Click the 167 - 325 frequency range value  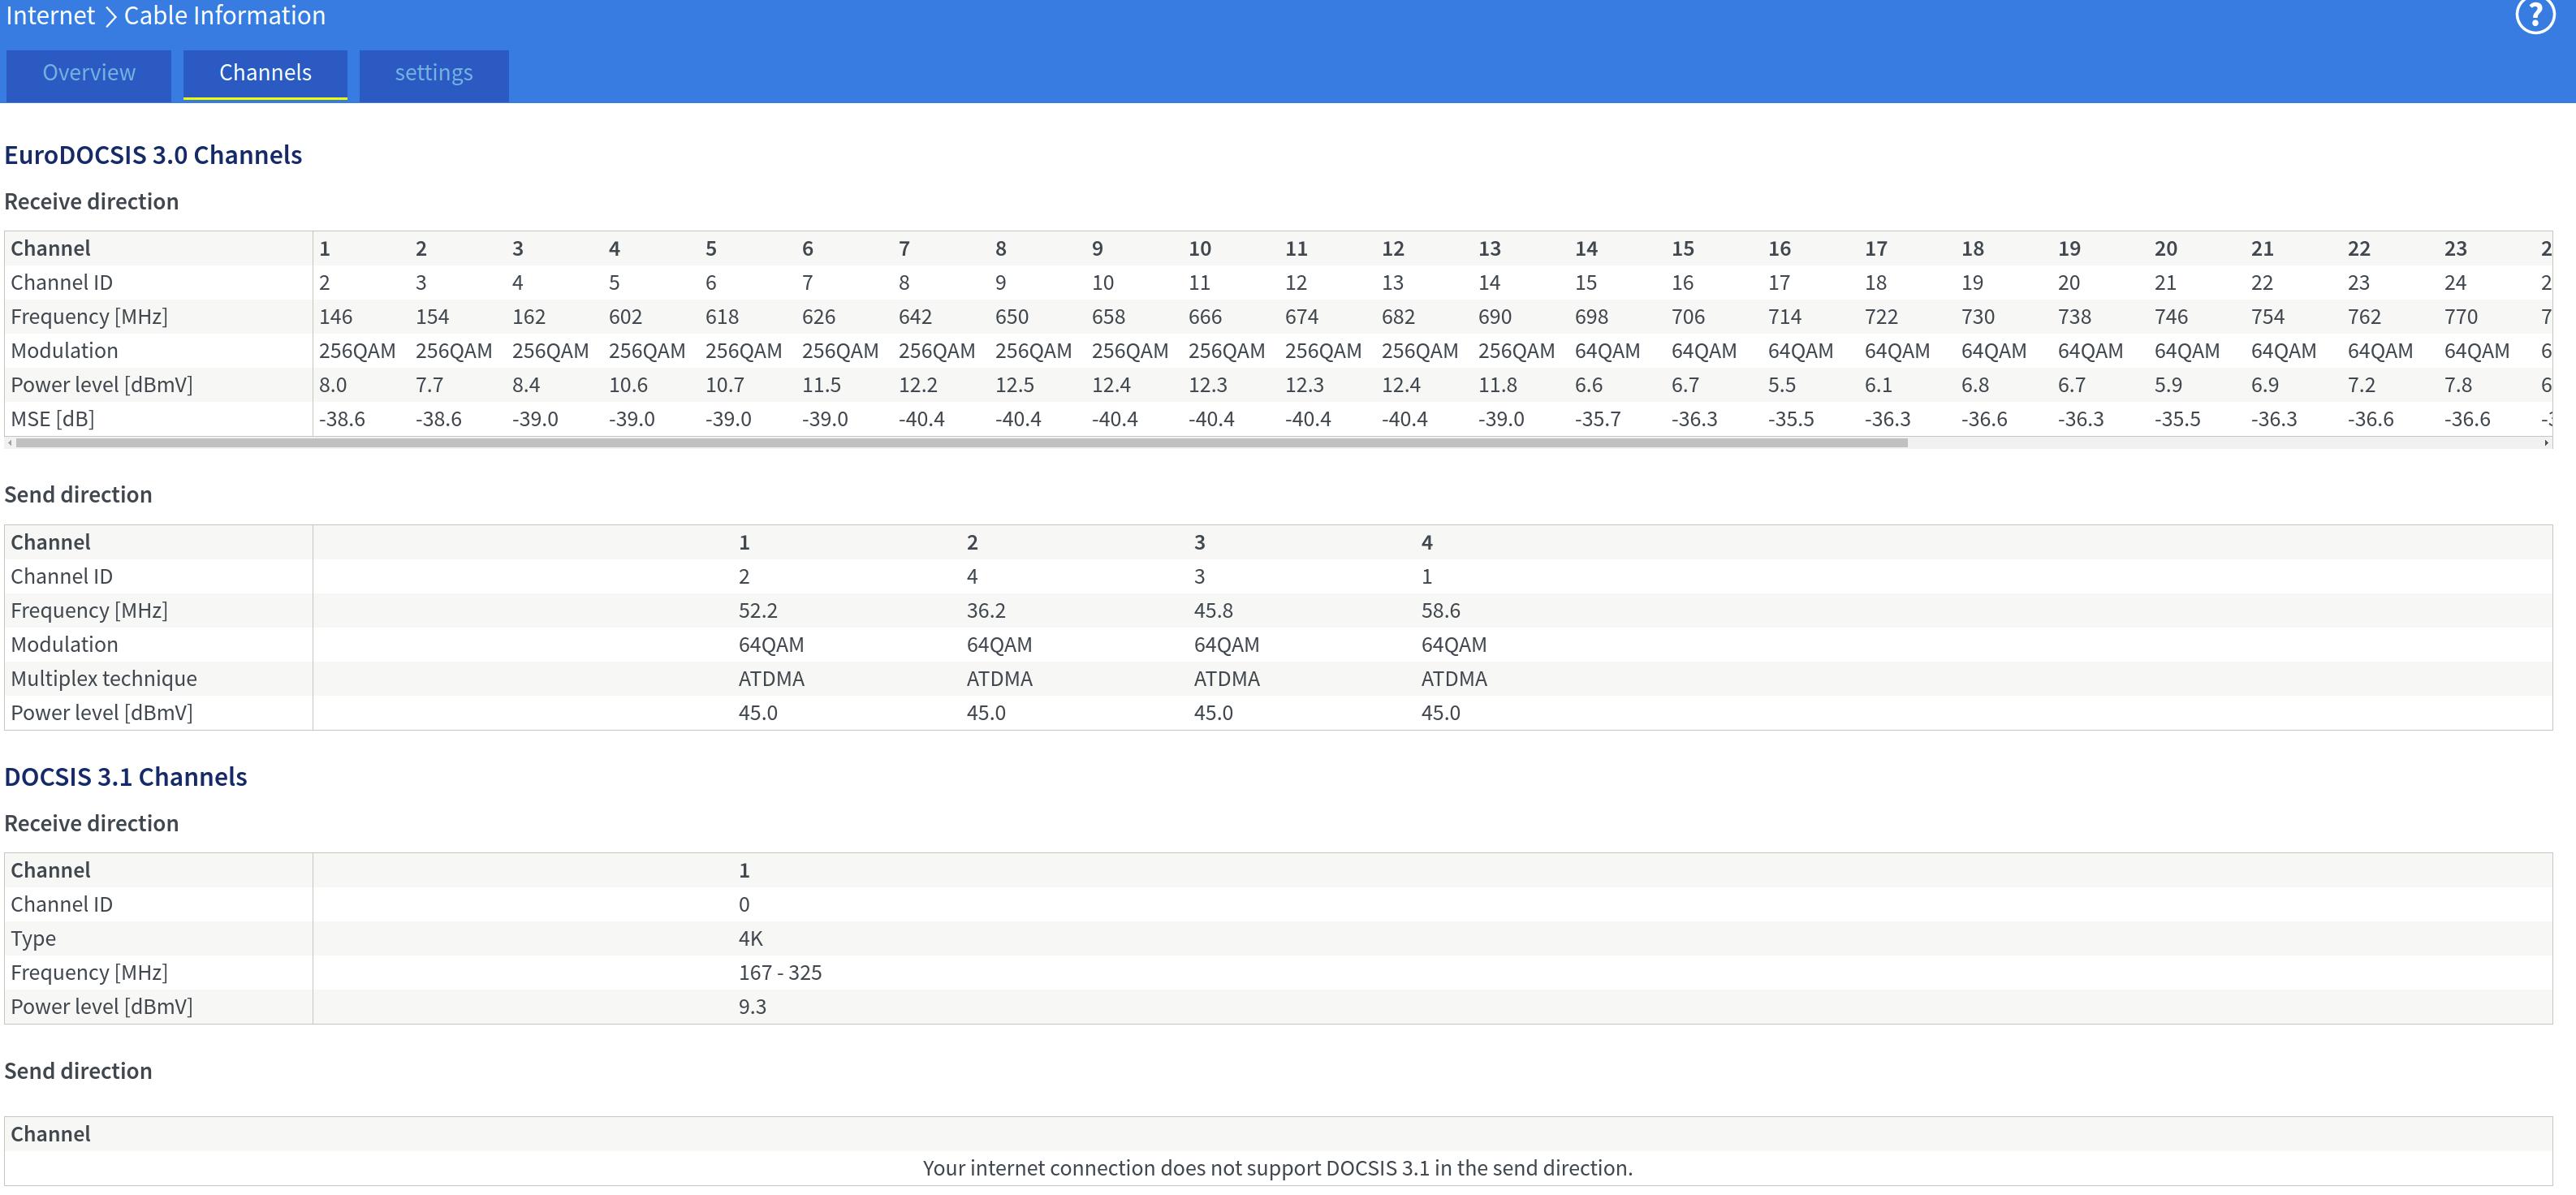tap(779, 973)
